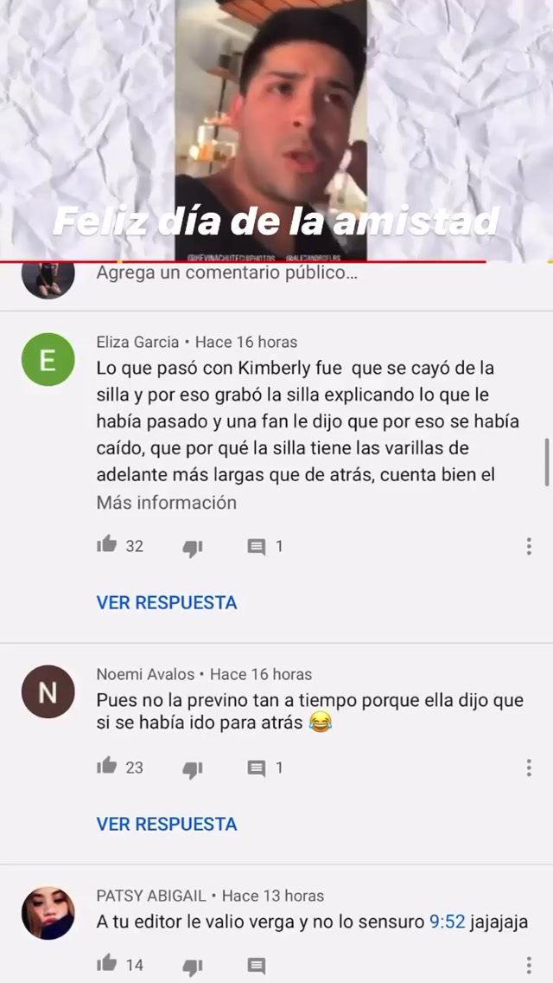
Task: Like Eliza Garcia's comment
Action: (107, 544)
